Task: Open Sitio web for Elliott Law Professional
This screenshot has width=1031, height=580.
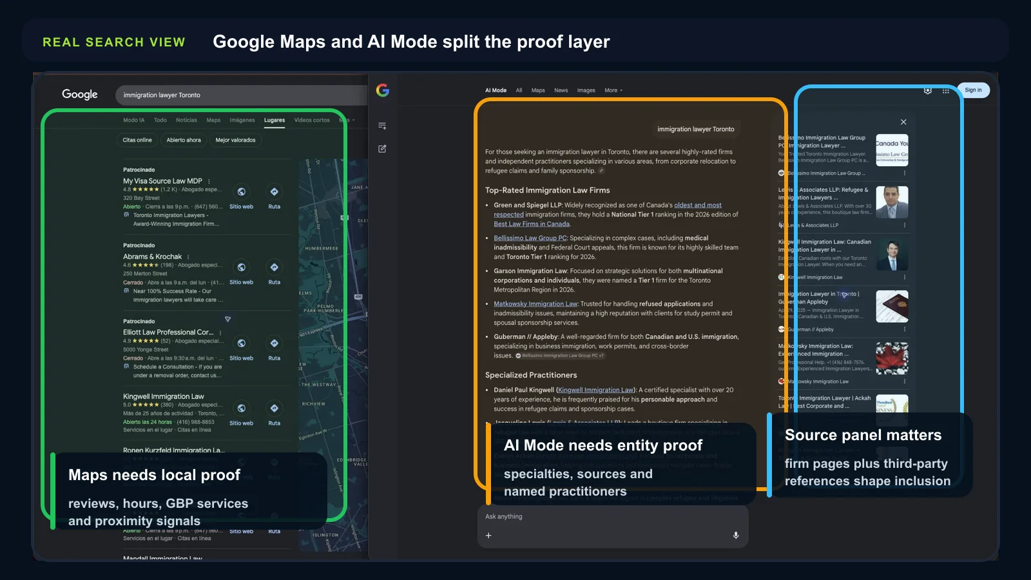Action: [241, 349]
